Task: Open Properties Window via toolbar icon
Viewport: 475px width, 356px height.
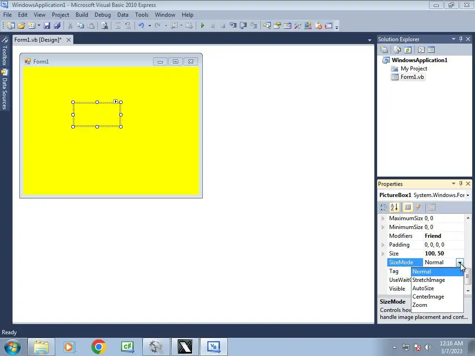Action: coord(277,26)
